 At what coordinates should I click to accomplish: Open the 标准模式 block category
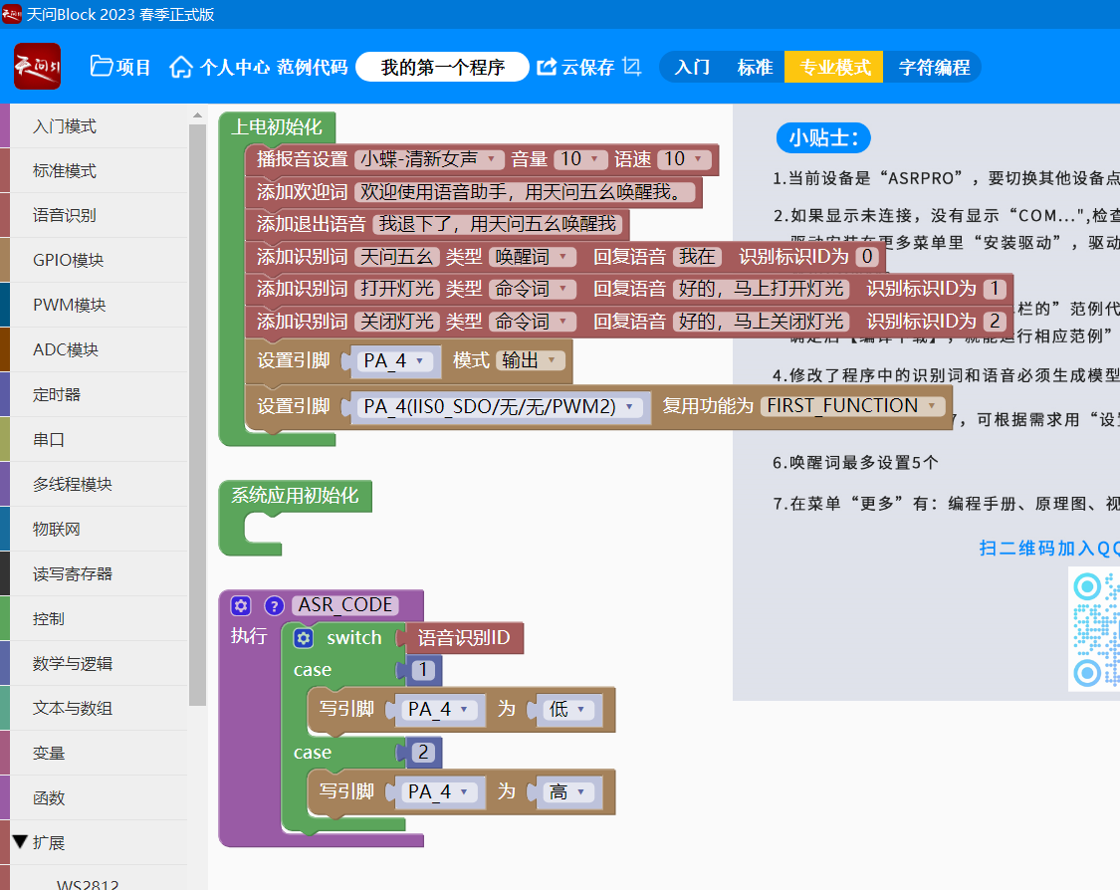click(x=99, y=170)
